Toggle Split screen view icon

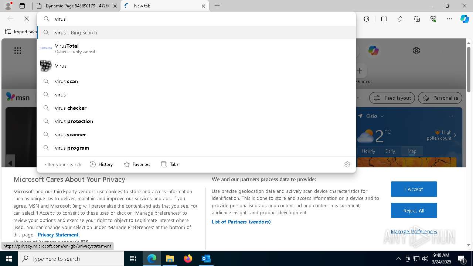(384, 19)
